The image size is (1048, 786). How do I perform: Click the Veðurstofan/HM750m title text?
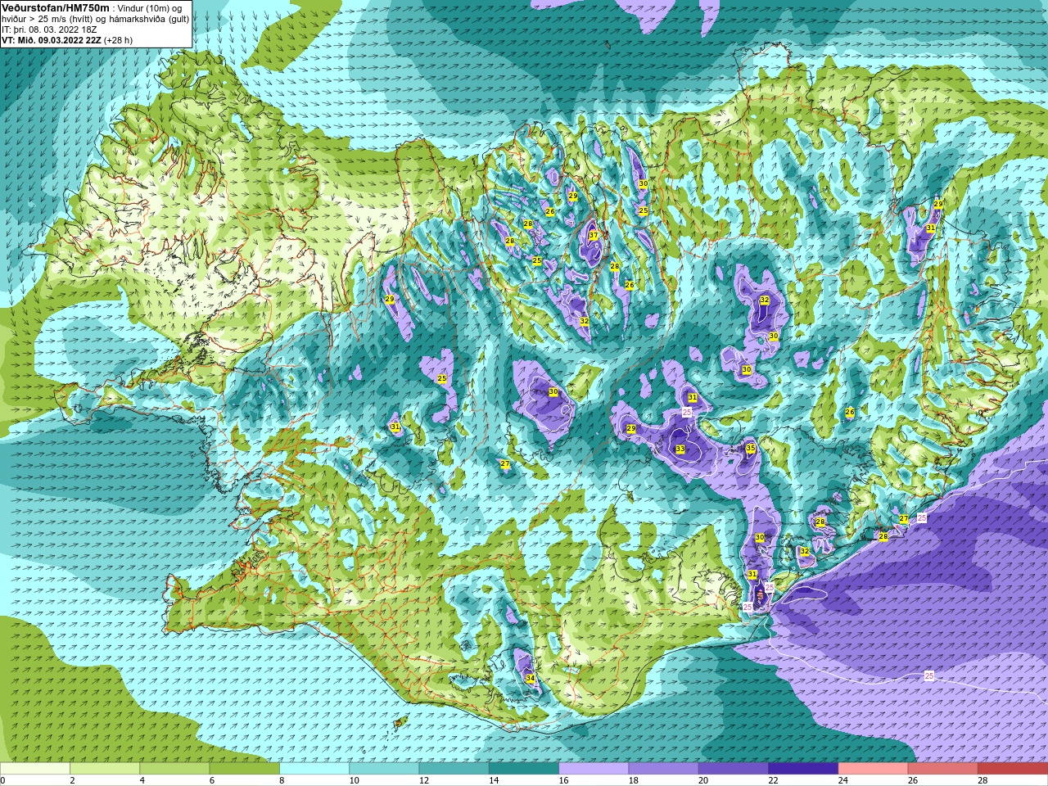coord(56,7)
